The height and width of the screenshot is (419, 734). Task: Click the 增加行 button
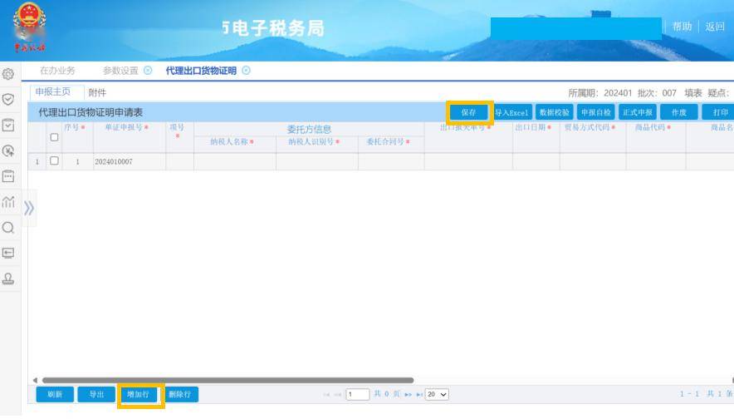(x=138, y=394)
